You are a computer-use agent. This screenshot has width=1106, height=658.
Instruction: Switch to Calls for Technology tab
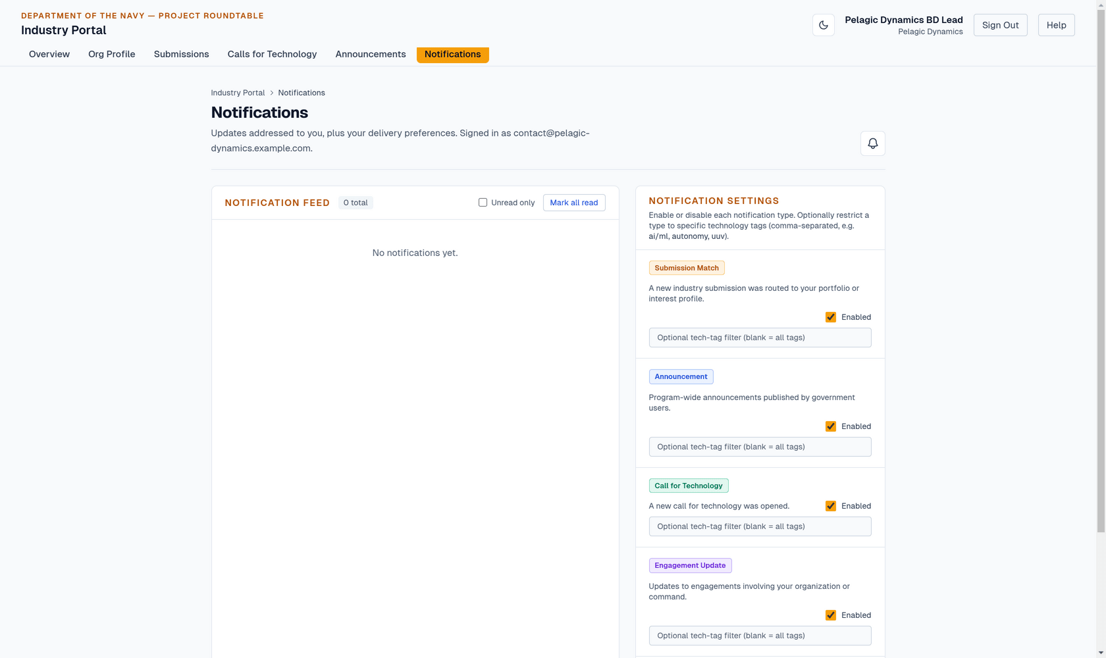pyautogui.click(x=273, y=54)
